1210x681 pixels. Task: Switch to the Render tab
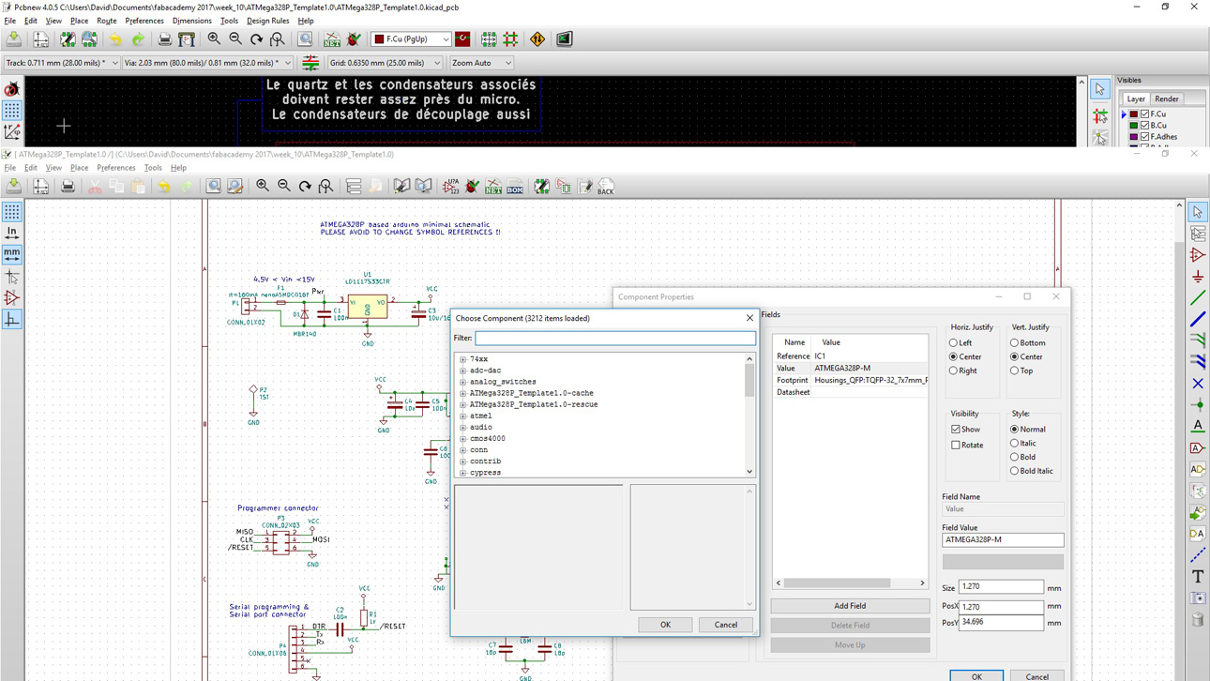[x=1167, y=98]
